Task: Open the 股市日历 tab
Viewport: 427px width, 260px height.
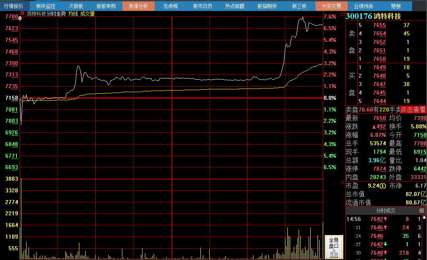Action: [202, 6]
